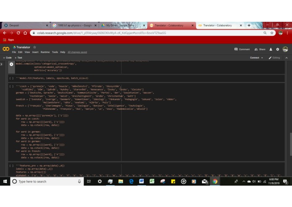Open Chrome profile avatar
Screen dimensions: 292x207
click(x=281, y=33)
